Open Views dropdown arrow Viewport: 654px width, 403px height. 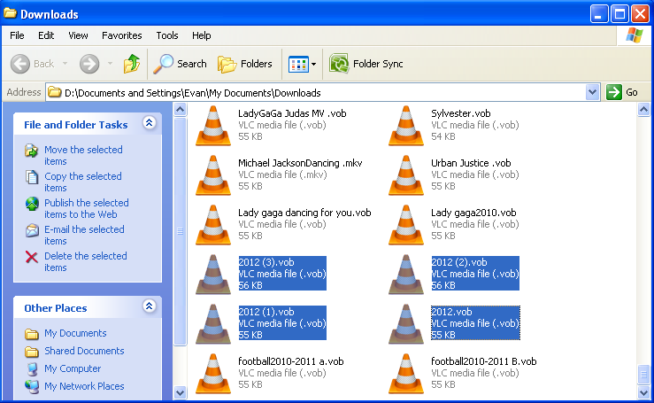(313, 65)
